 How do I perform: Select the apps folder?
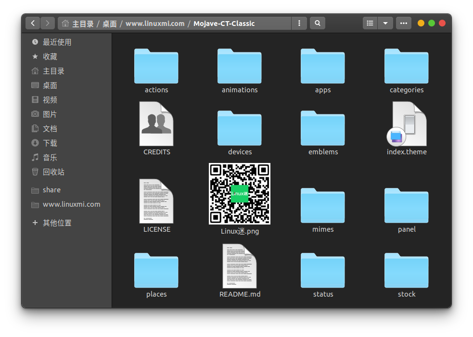323,66
